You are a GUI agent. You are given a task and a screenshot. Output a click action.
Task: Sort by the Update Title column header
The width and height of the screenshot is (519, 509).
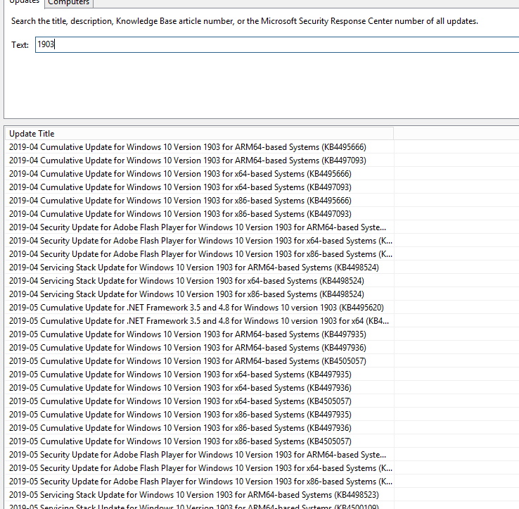coord(199,134)
